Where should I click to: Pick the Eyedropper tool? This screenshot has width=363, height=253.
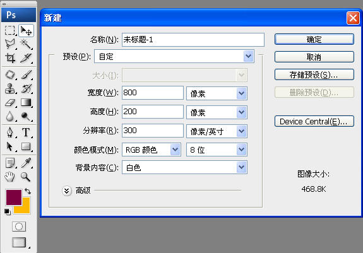pos(26,163)
